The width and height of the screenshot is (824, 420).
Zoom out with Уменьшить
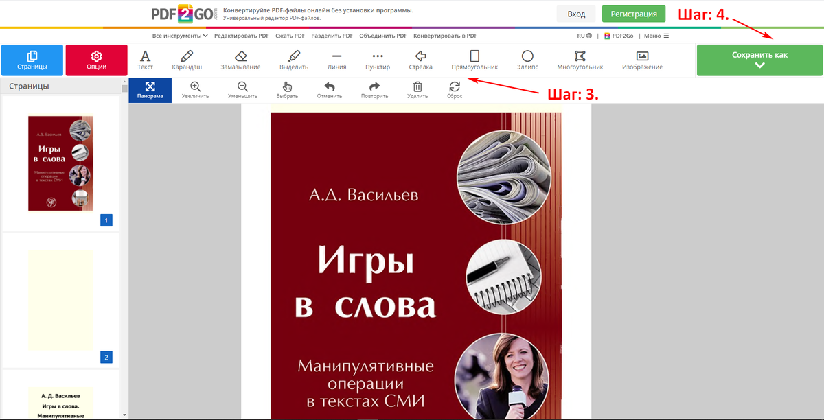242,91
